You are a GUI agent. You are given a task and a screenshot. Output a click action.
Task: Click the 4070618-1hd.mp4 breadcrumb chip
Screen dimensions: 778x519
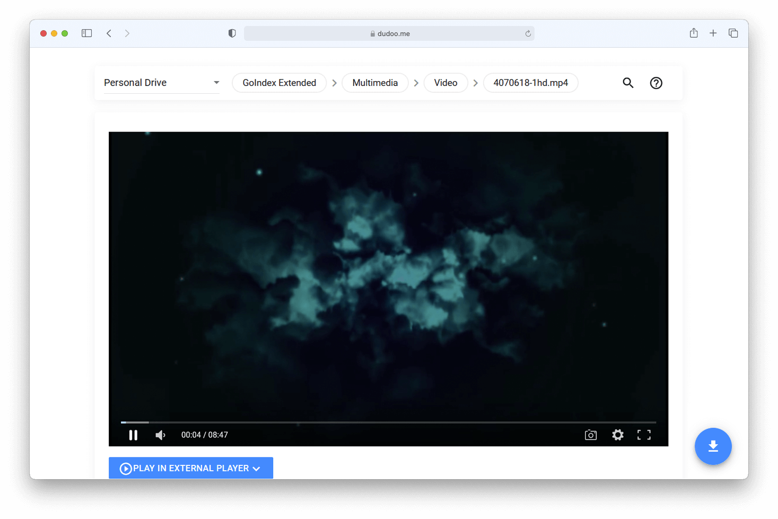530,83
